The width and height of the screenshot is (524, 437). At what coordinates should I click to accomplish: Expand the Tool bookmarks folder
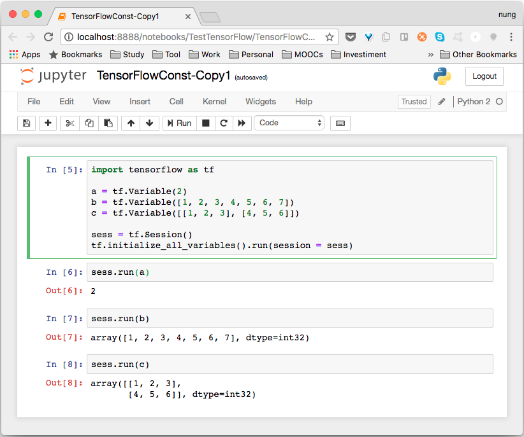(x=166, y=54)
